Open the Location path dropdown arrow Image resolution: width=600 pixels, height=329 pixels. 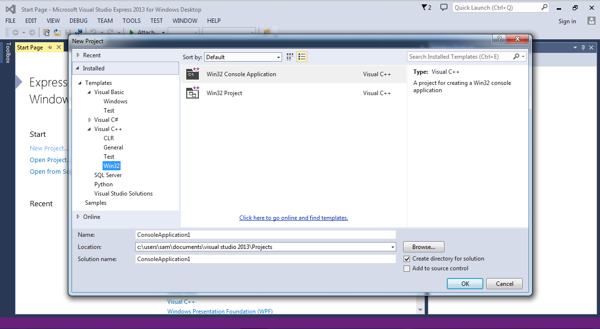(x=392, y=247)
